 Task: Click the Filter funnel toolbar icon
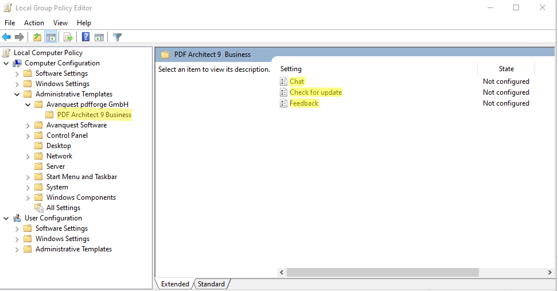[117, 37]
